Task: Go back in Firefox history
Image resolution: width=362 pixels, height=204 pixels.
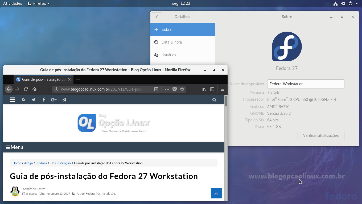Action: pos(9,89)
